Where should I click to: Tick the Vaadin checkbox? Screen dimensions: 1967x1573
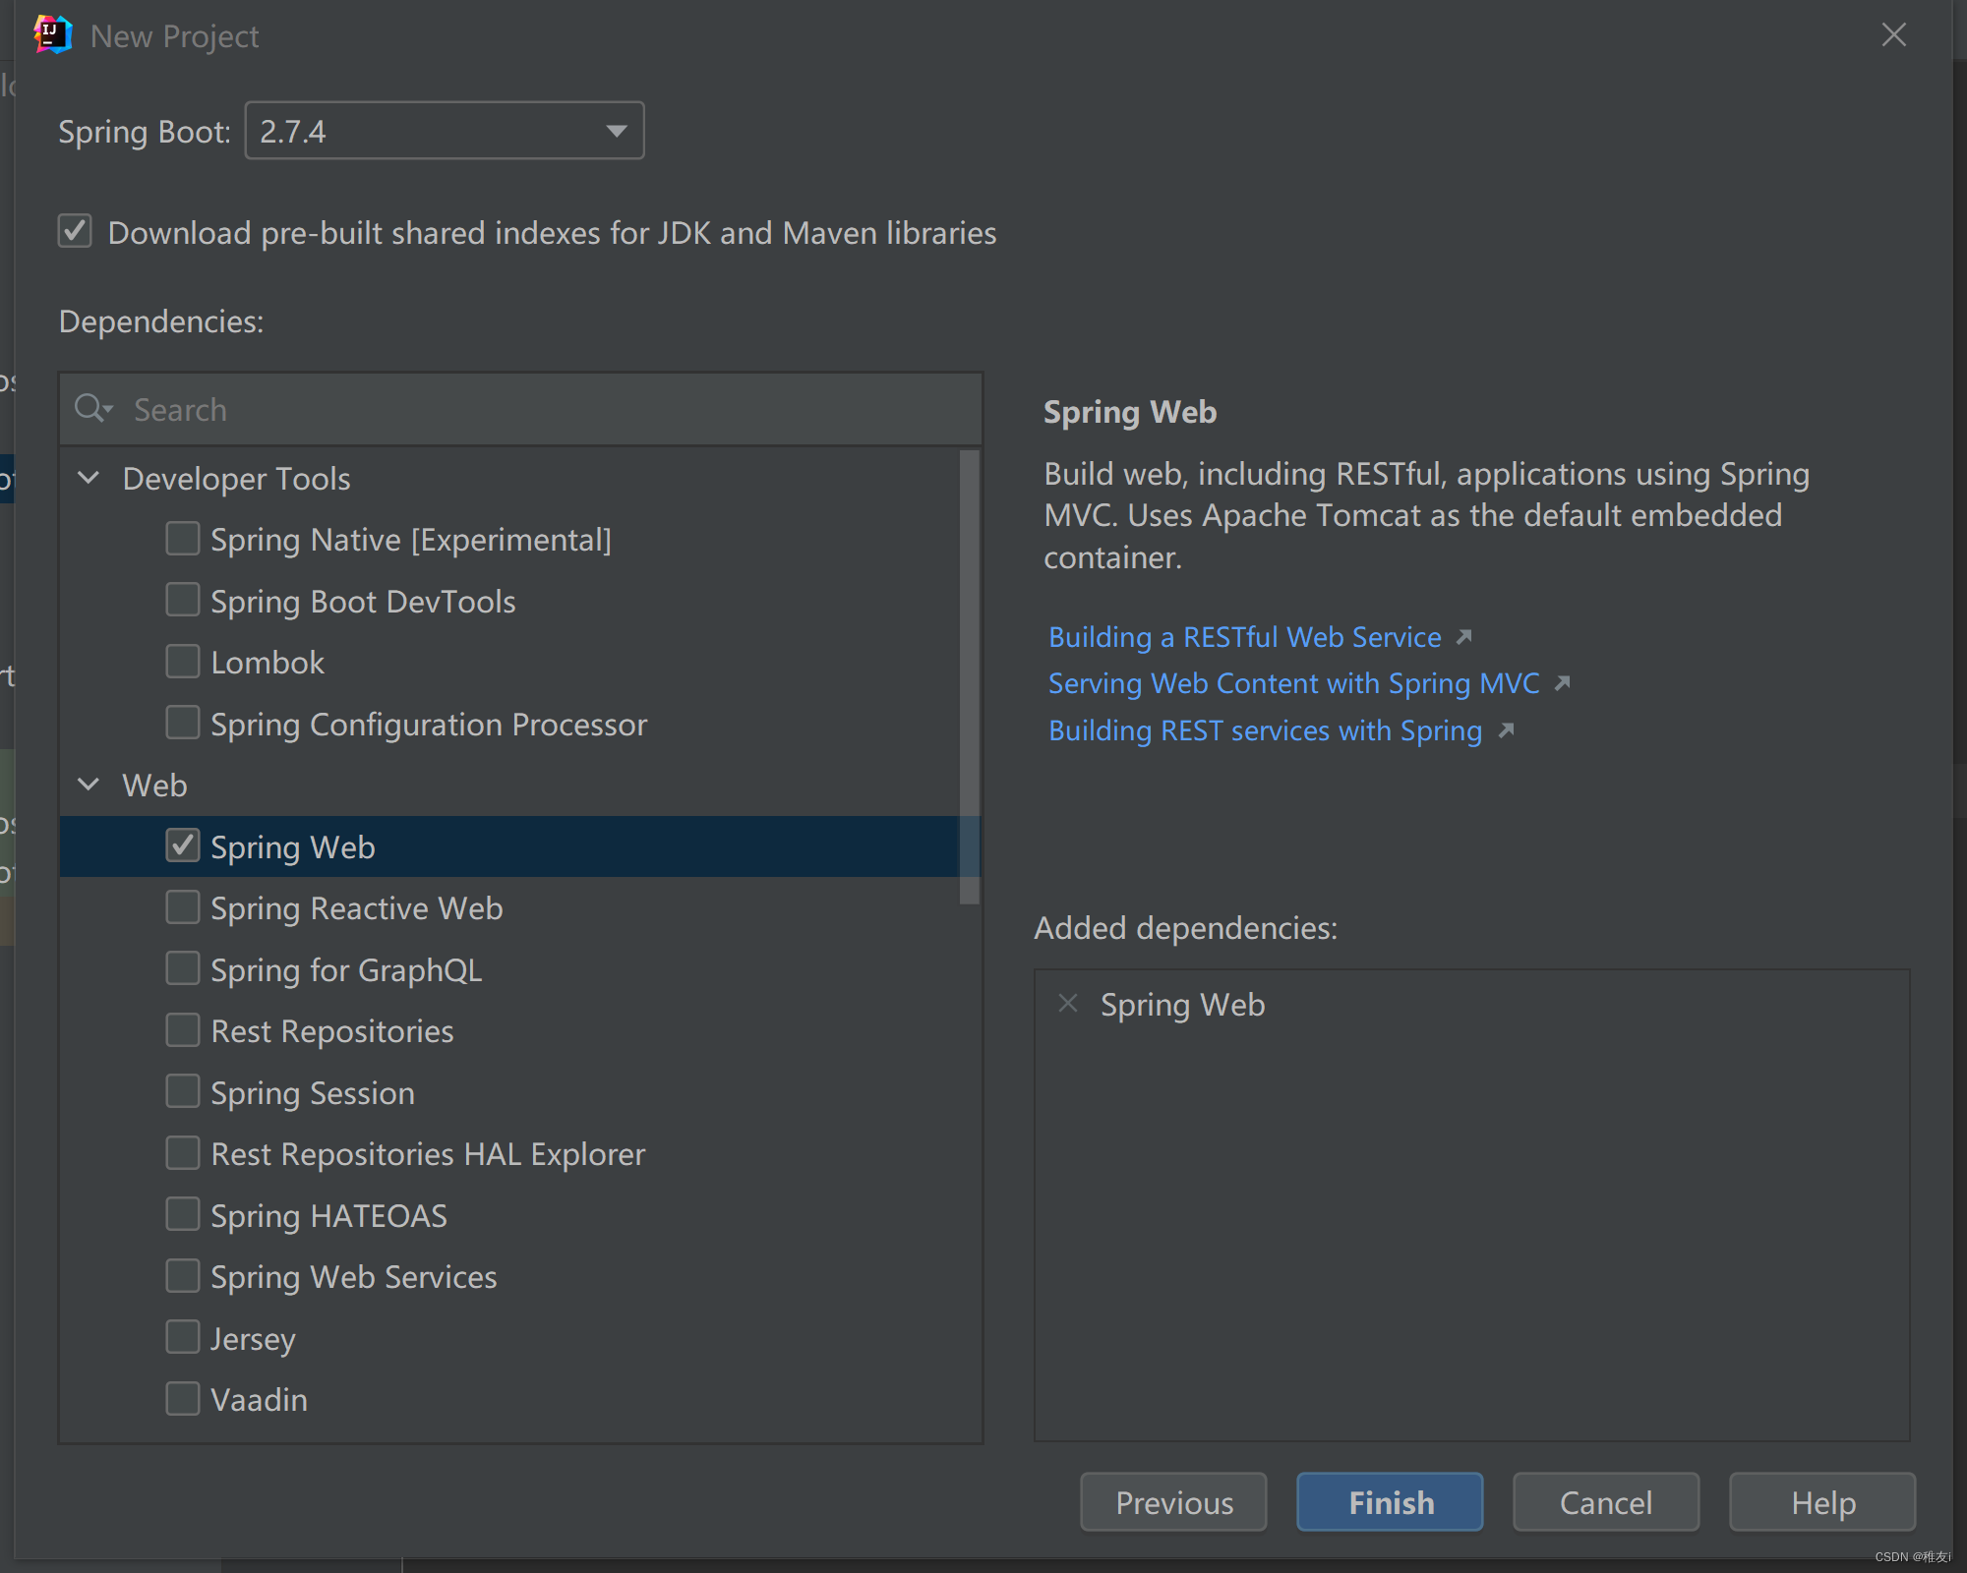pos(183,1399)
